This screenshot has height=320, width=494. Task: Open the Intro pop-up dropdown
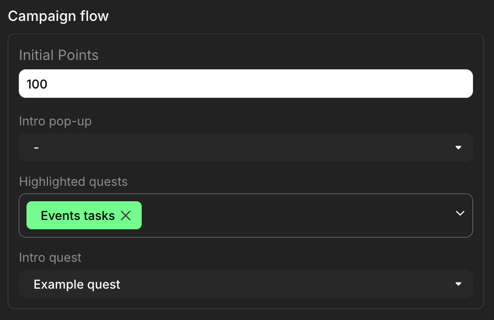(245, 147)
